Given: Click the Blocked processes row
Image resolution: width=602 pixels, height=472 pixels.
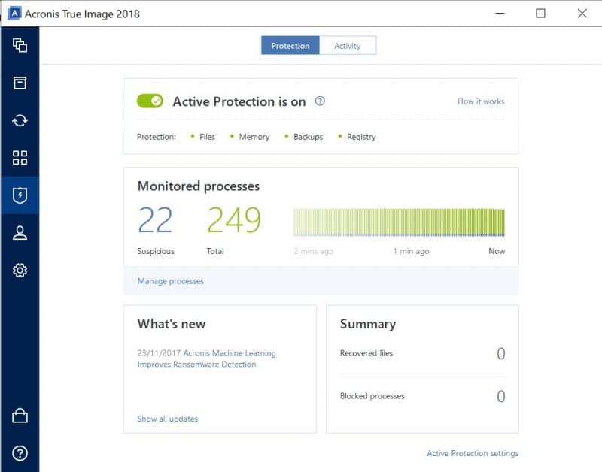Looking at the screenshot, I should click(422, 396).
